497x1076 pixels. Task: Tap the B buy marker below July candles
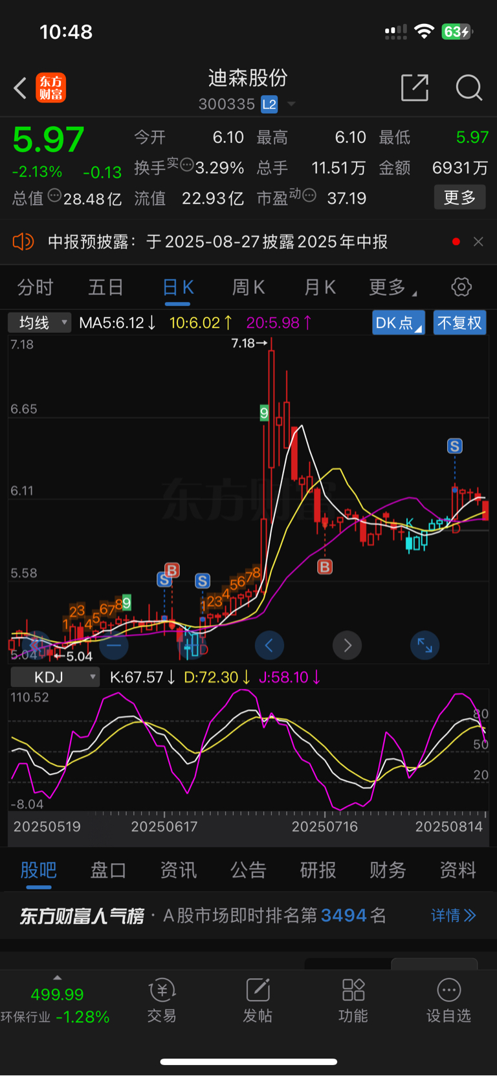click(325, 567)
